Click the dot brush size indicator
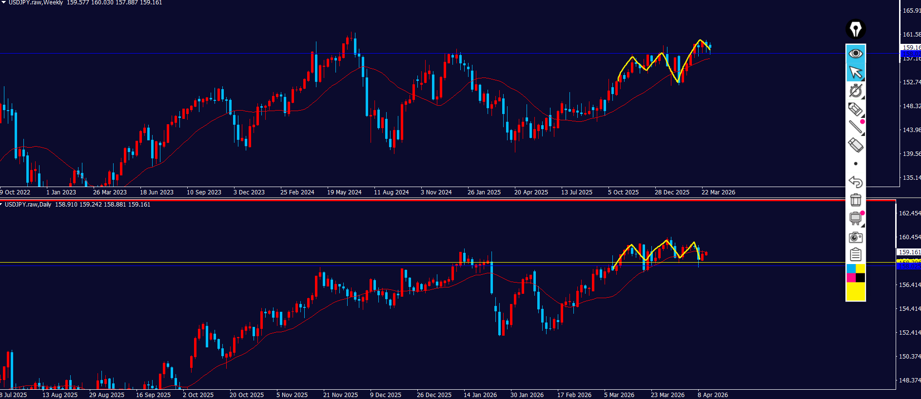Image resolution: width=921 pixels, height=399 pixels. [x=855, y=164]
